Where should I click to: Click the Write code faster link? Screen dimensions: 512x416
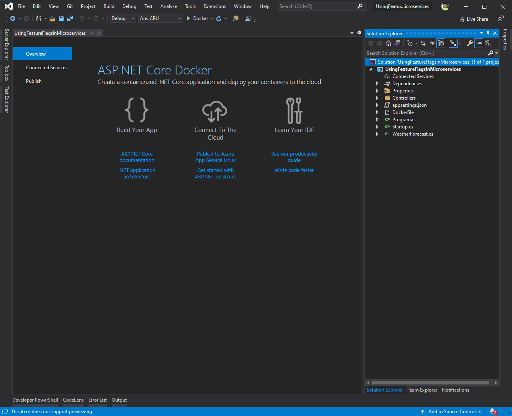pos(294,170)
